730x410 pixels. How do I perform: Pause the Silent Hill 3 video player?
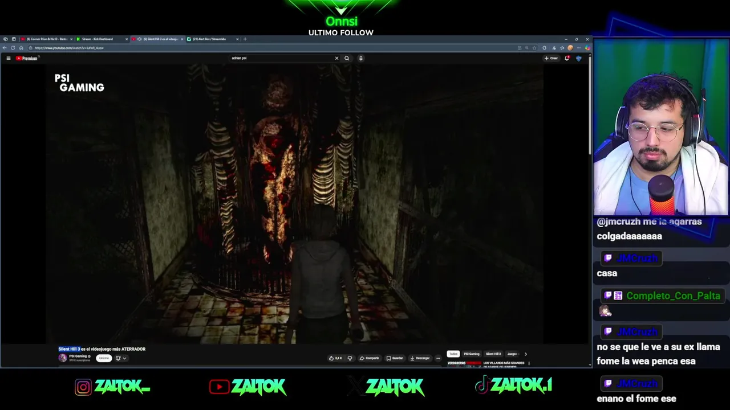[x=295, y=204]
